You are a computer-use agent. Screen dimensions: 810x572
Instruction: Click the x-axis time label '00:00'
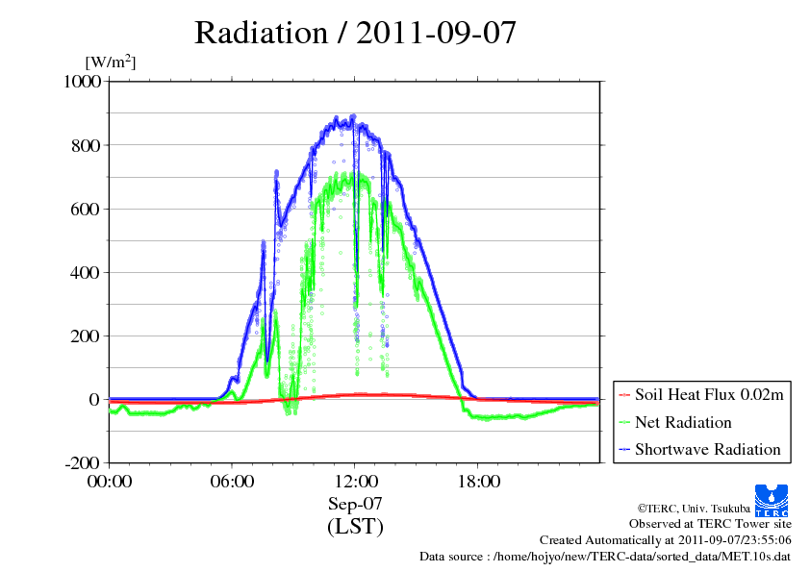point(109,482)
